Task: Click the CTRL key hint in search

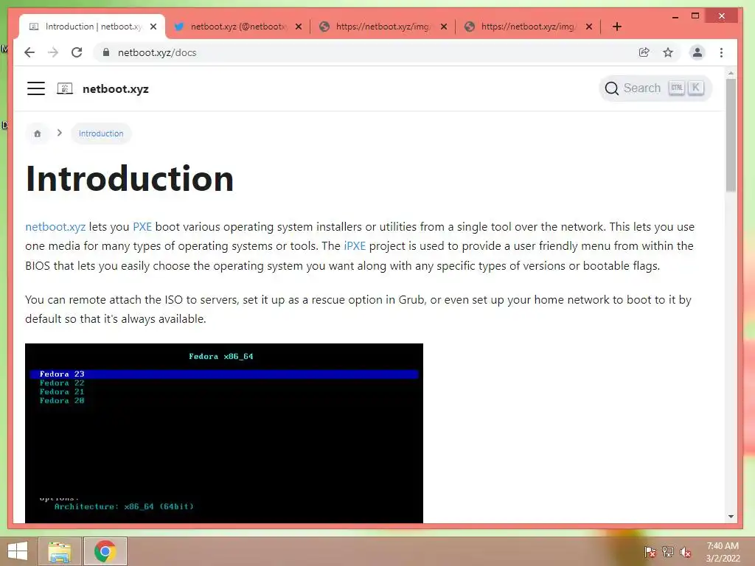Action: 677,88
